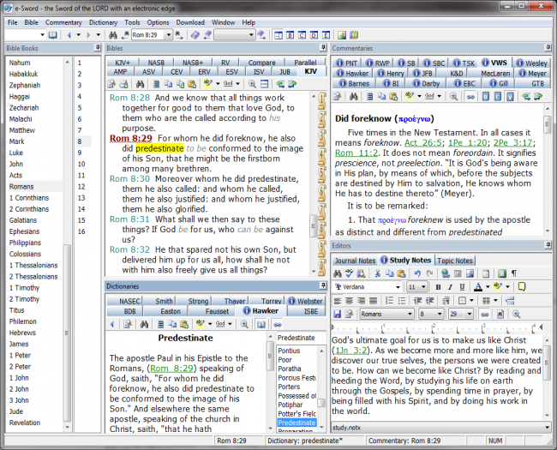Switch to the Strong dictionary tab
Screen dimensions: 557x450
click(198, 301)
